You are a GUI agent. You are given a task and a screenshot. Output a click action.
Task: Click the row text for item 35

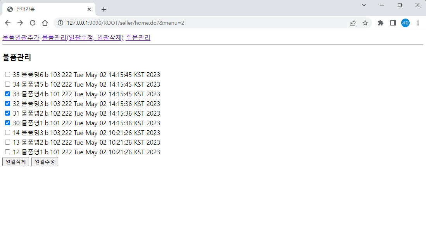(86, 75)
